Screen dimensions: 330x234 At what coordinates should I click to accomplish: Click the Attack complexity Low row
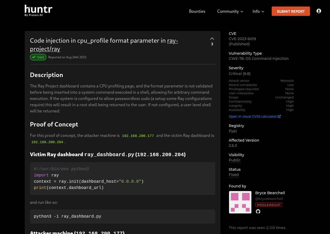point(261,85)
